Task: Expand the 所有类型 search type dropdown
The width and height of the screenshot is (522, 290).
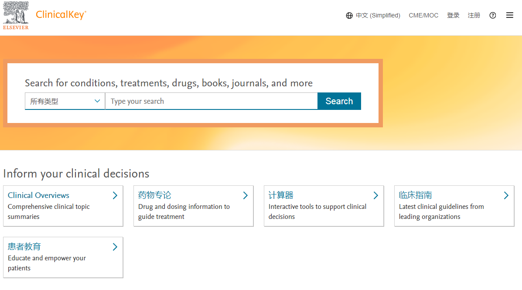Action: tap(65, 101)
